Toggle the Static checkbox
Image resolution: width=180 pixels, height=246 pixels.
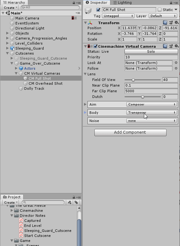point(160,10)
